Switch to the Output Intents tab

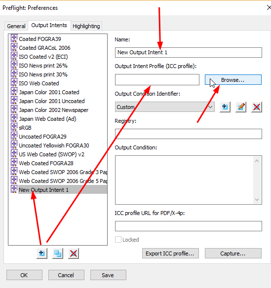[x=49, y=25]
